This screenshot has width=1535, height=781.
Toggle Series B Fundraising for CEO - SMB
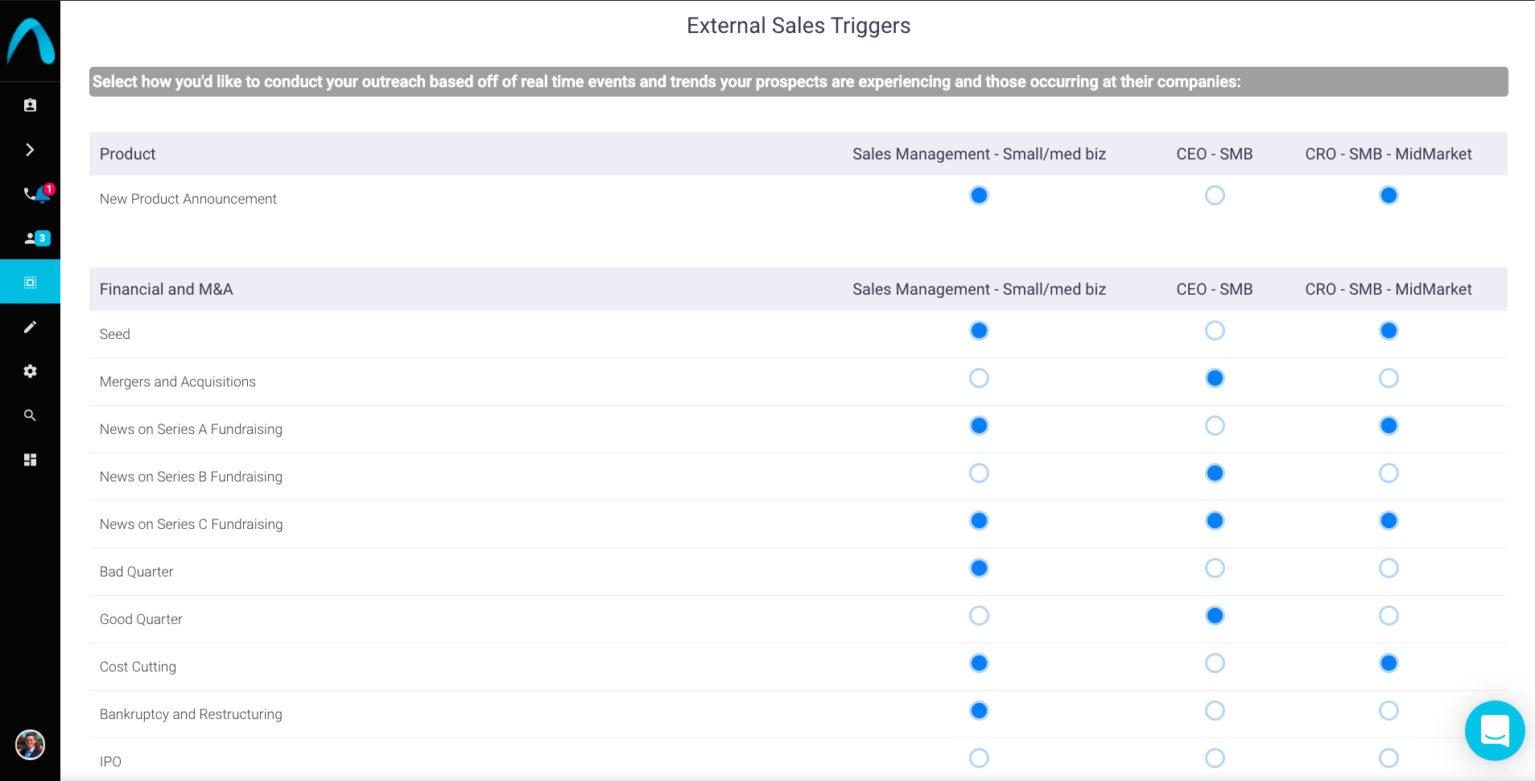[x=1215, y=473]
